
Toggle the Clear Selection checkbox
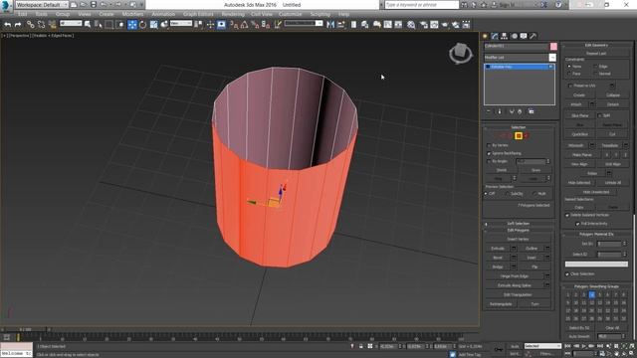coord(567,274)
